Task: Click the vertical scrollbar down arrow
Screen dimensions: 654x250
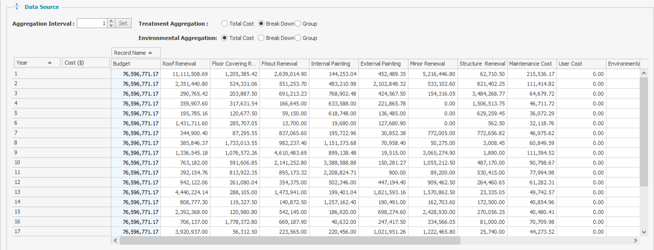Action: tap(644, 231)
